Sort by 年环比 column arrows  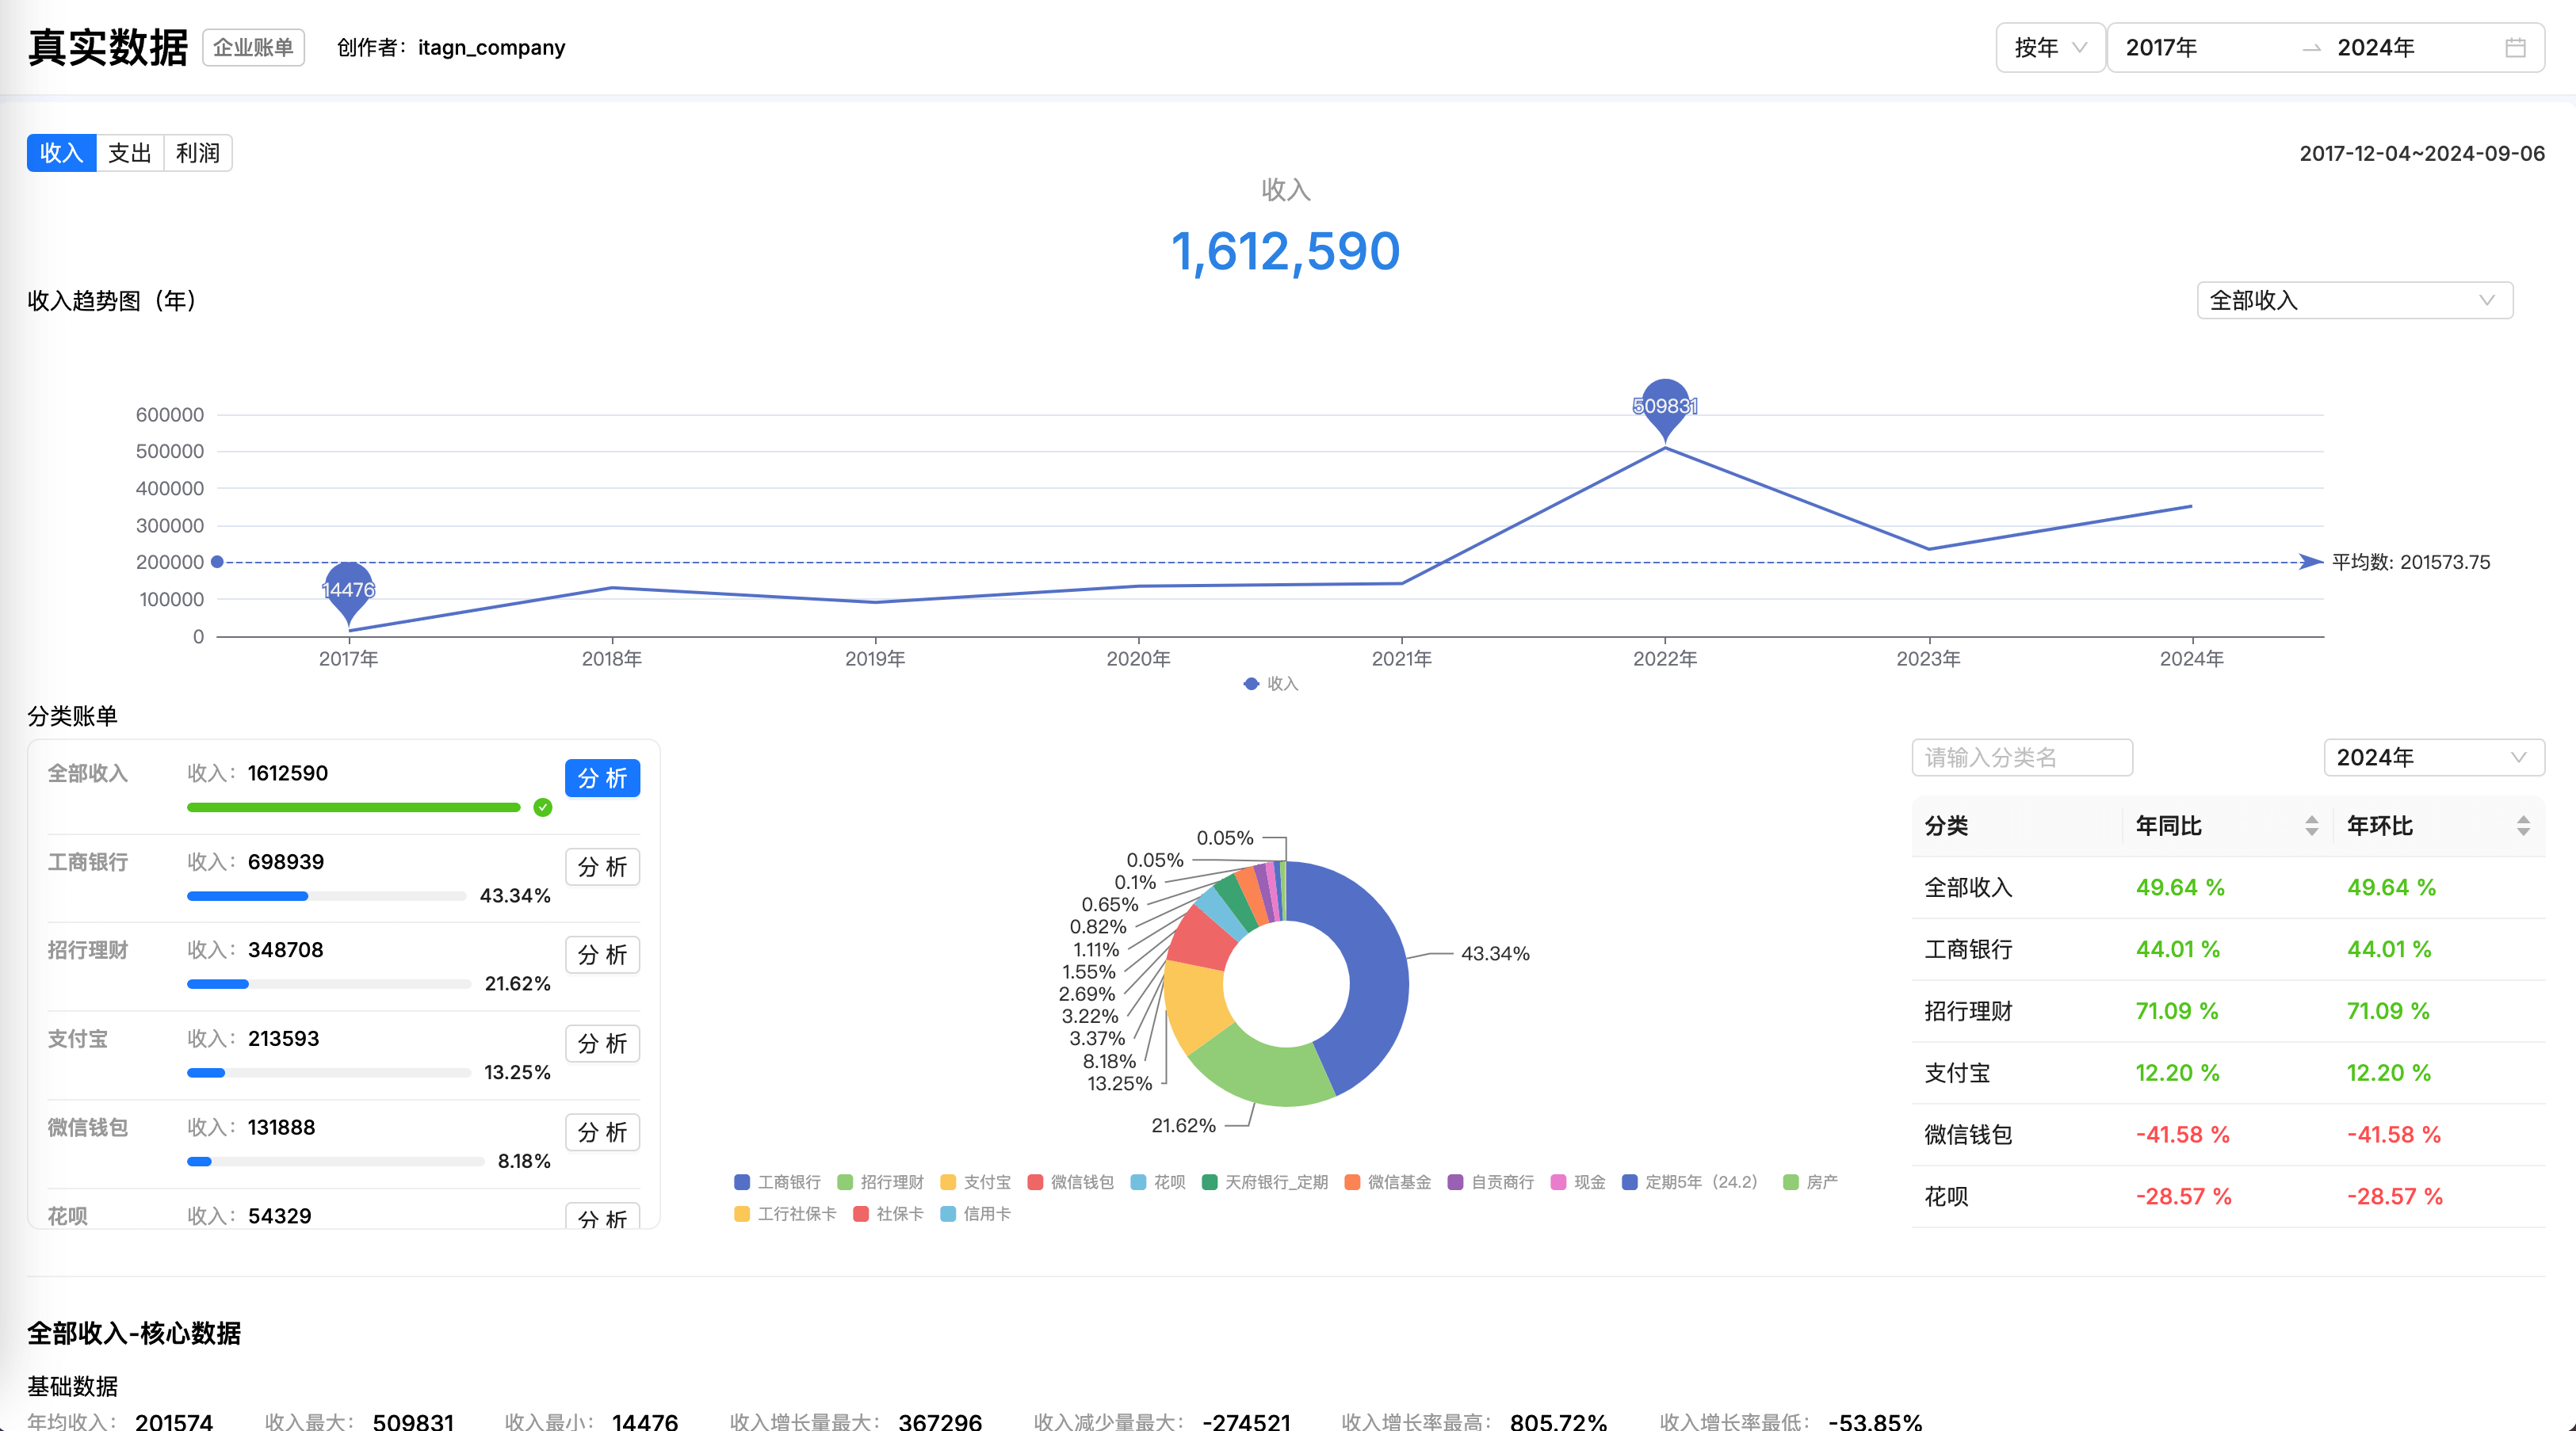pos(2523,825)
